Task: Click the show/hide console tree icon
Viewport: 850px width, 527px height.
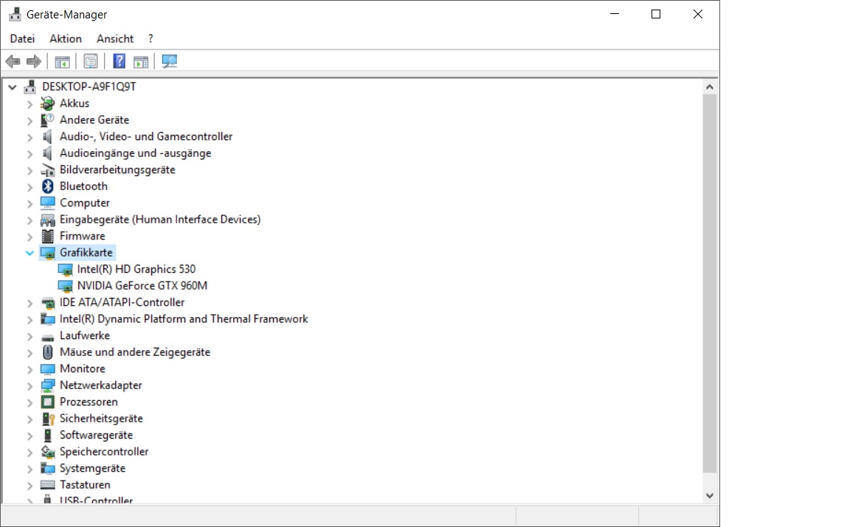Action: tap(62, 62)
